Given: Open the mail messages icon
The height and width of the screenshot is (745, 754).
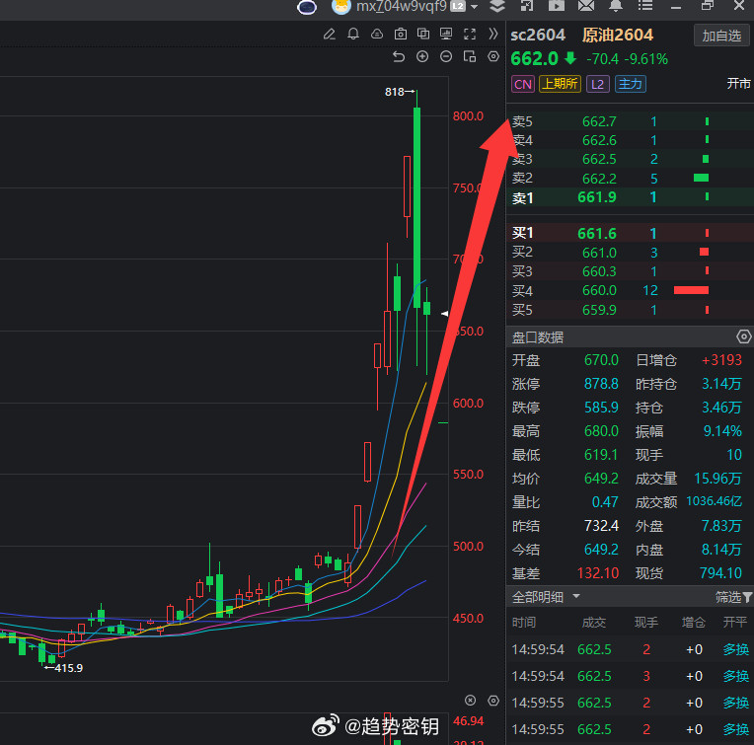Looking at the screenshot, I should [x=585, y=7].
